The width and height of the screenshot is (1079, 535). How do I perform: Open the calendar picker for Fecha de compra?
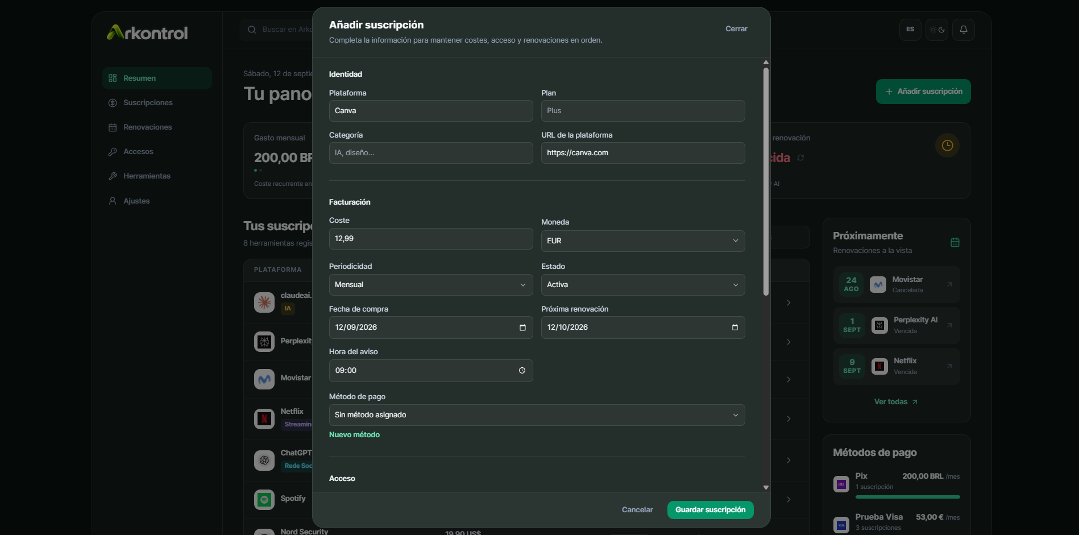522,327
